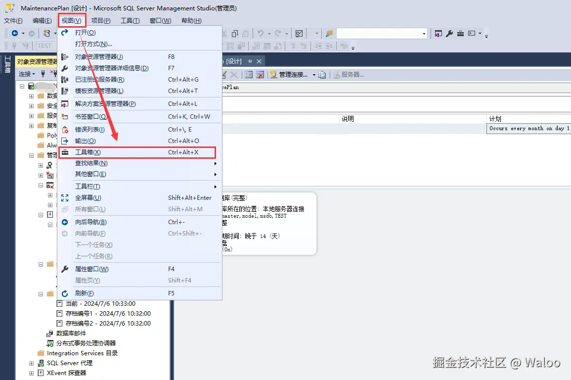The height and width of the screenshot is (380, 571).
Task: Open the 文件(F) menu
Action: click(13, 21)
